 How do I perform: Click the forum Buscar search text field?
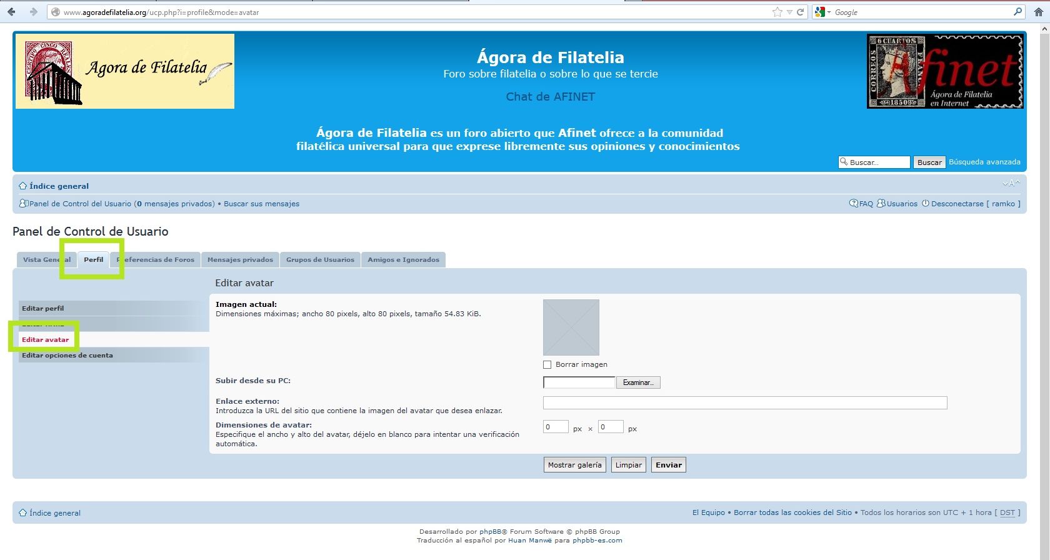point(874,162)
